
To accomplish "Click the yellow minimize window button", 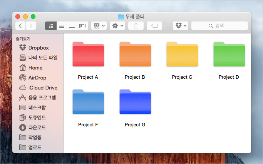I will point(25,17).
